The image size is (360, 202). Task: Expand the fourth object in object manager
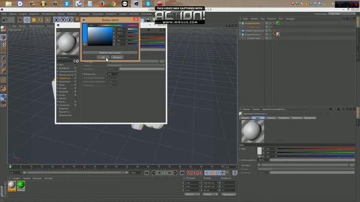point(240,34)
